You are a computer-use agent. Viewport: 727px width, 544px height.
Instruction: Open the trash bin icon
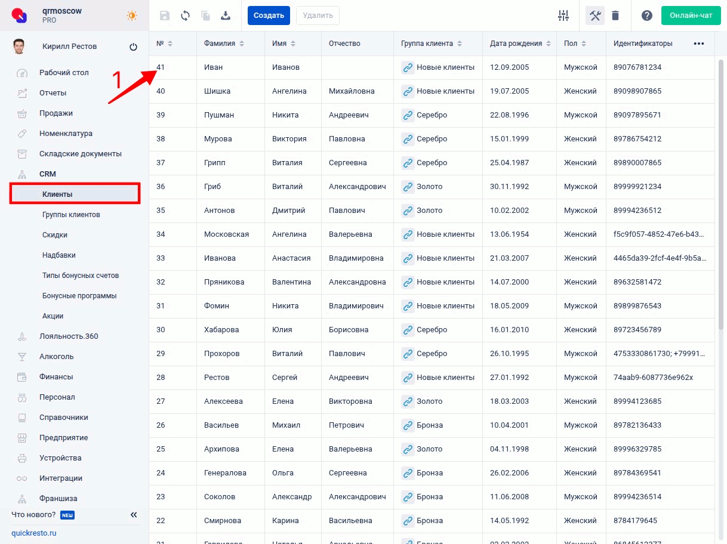click(615, 16)
